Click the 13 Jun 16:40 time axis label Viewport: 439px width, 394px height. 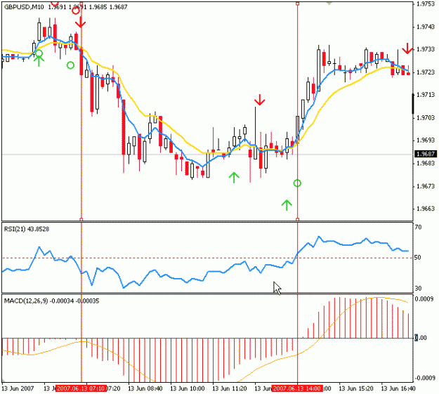[398, 388]
